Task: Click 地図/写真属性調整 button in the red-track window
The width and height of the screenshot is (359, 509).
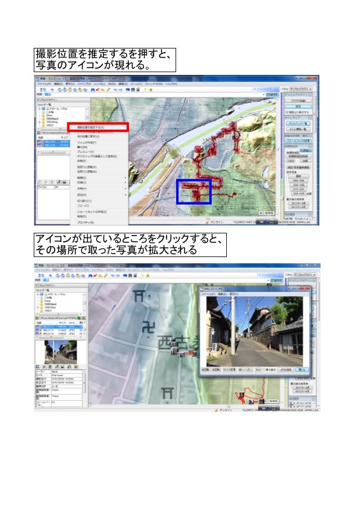Action: tap(298, 167)
